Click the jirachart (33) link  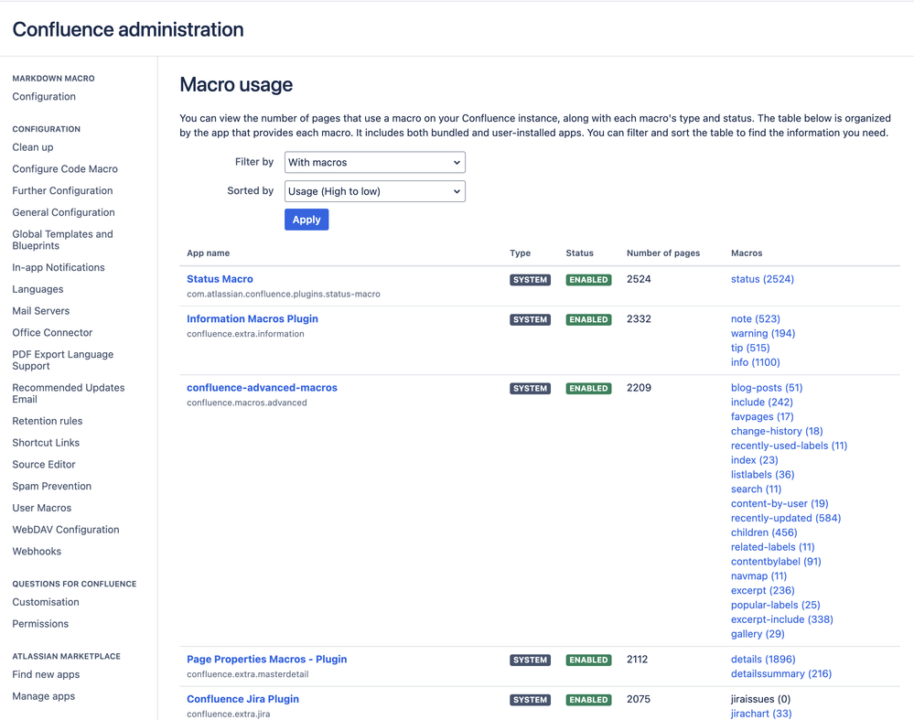(x=761, y=714)
